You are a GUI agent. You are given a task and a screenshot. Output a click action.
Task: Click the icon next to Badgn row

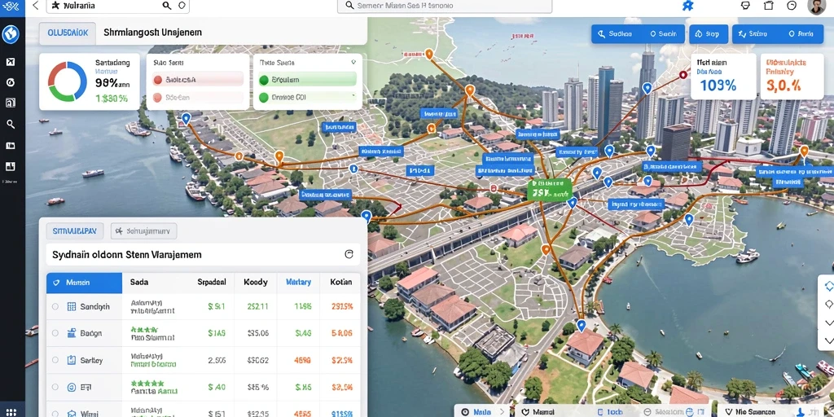coord(72,333)
